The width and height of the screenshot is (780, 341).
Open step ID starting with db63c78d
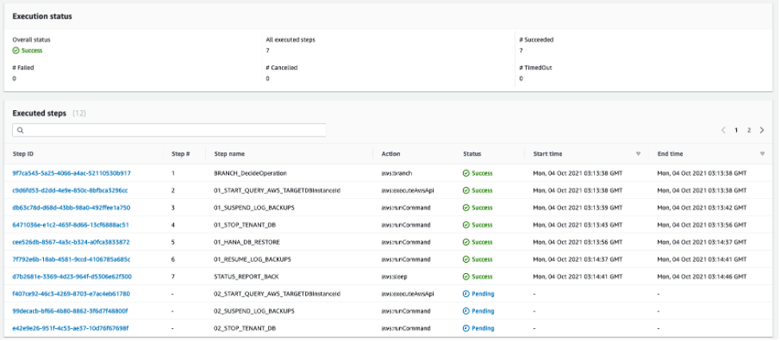(x=71, y=208)
